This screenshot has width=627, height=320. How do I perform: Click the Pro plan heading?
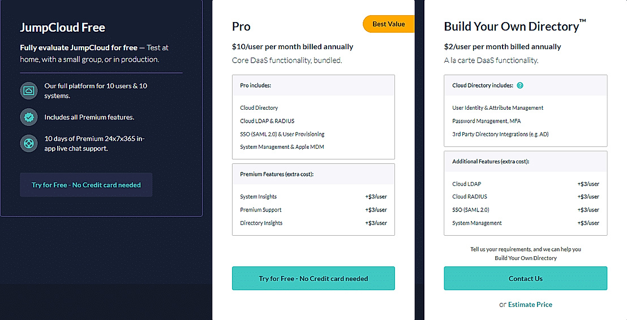pos(241,27)
